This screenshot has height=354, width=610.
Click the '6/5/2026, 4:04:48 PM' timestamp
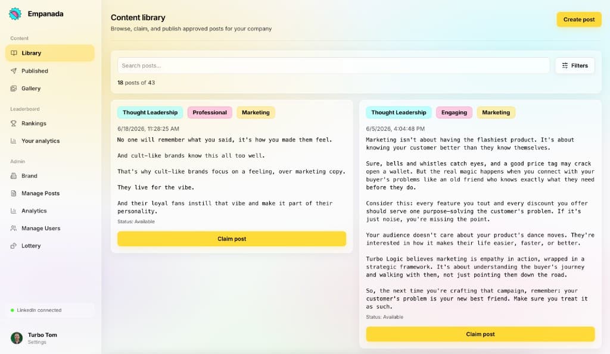coord(396,129)
